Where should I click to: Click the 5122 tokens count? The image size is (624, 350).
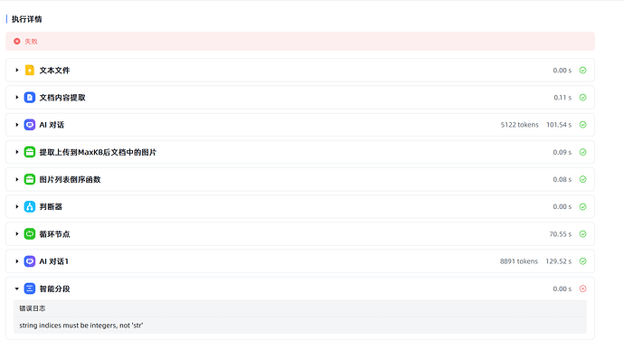(519, 125)
